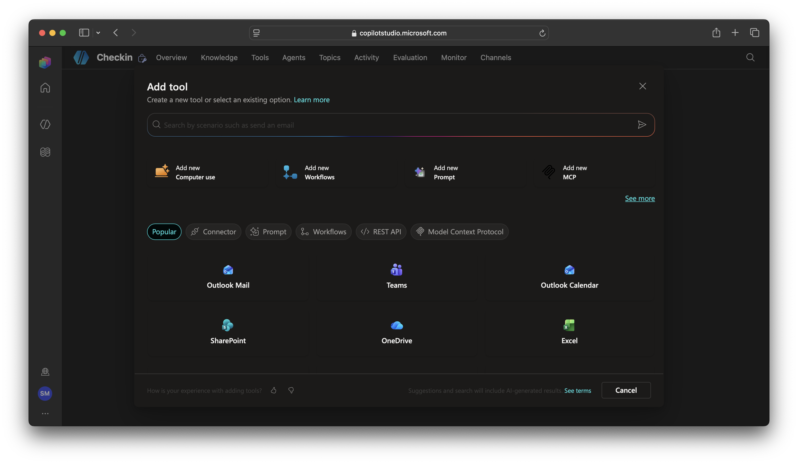Viewport: 798px width, 465px height.
Task: Select the Model Context Protocol filter chip
Action: (x=459, y=232)
